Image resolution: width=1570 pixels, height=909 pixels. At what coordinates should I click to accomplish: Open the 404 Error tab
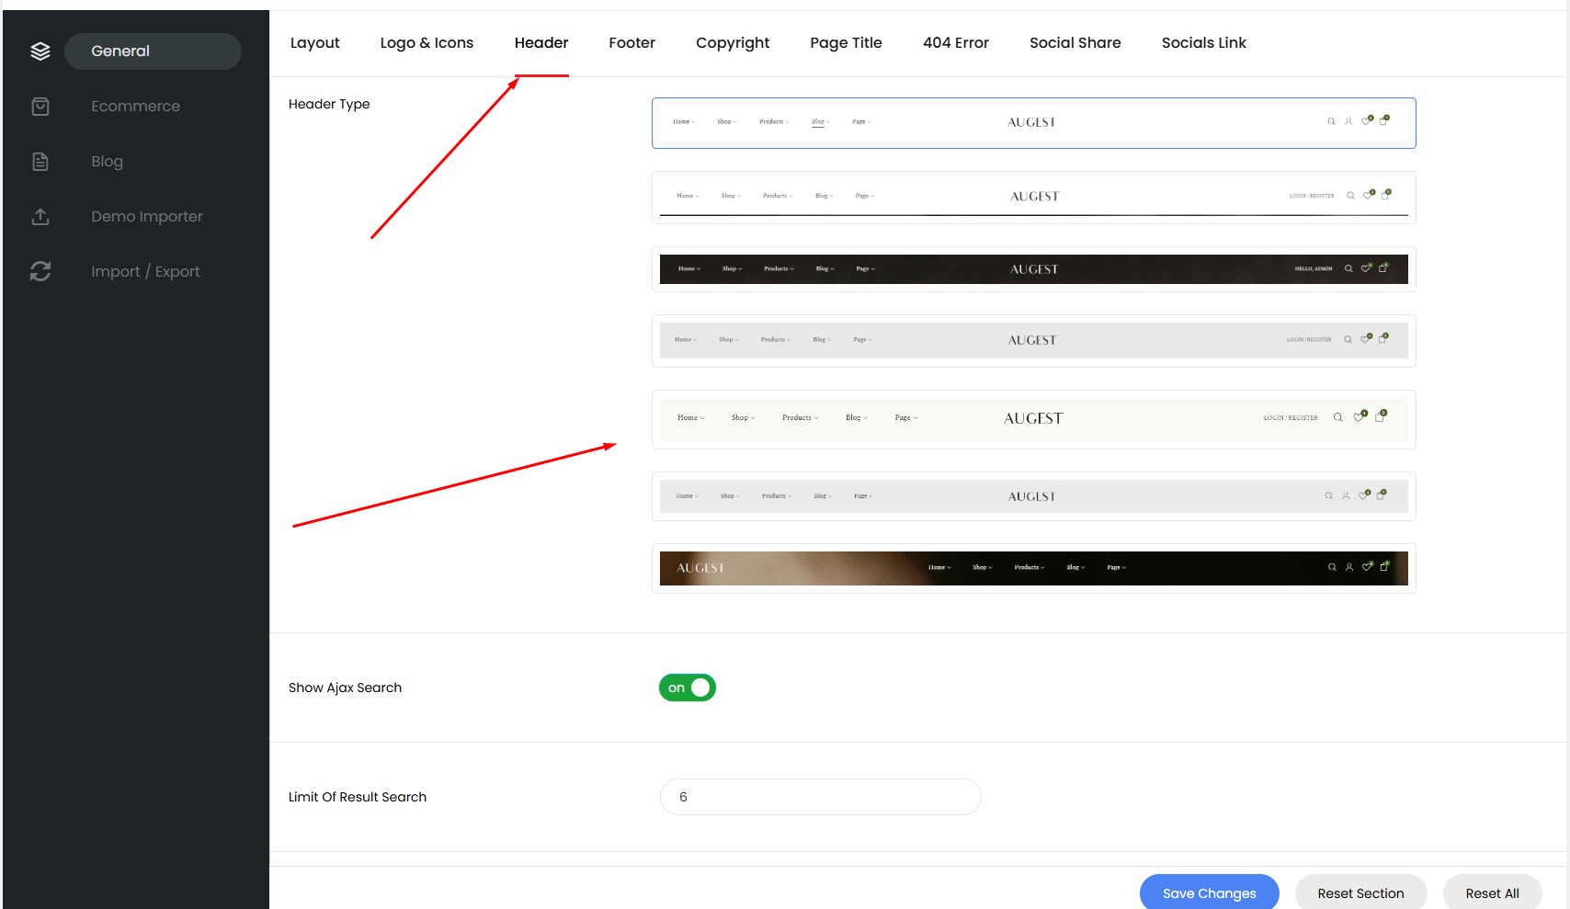click(955, 43)
